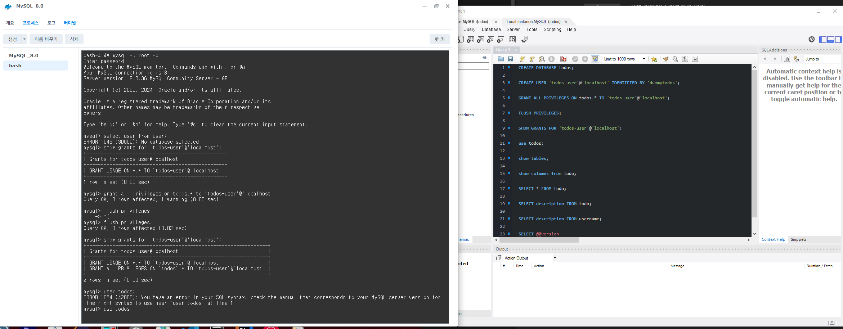The image size is (843, 329).
Task: Click the SQL editor horizontal scrollbar
Action: pyautogui.click(x=539, y=240)
